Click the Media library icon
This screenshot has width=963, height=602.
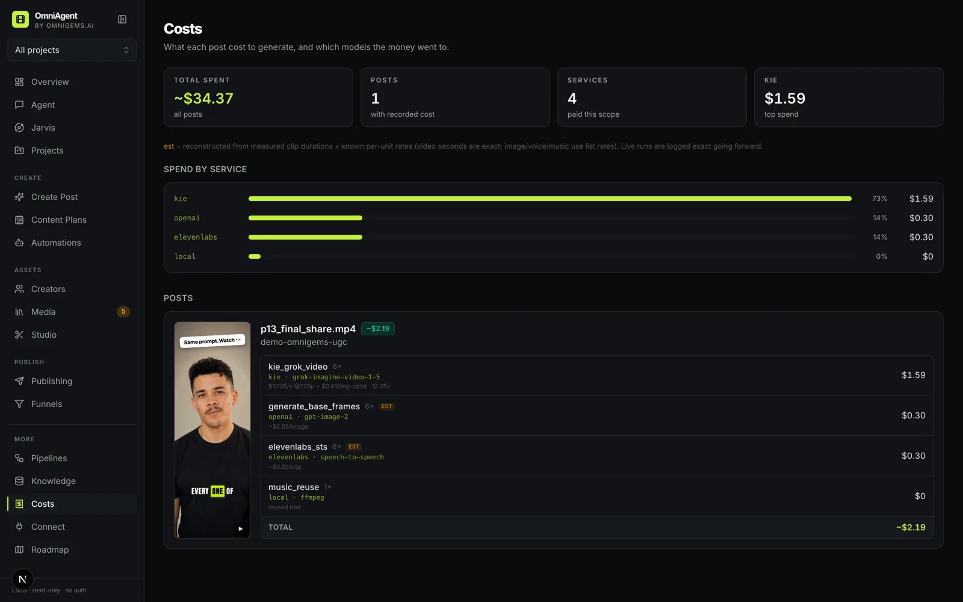click(19, 312)
